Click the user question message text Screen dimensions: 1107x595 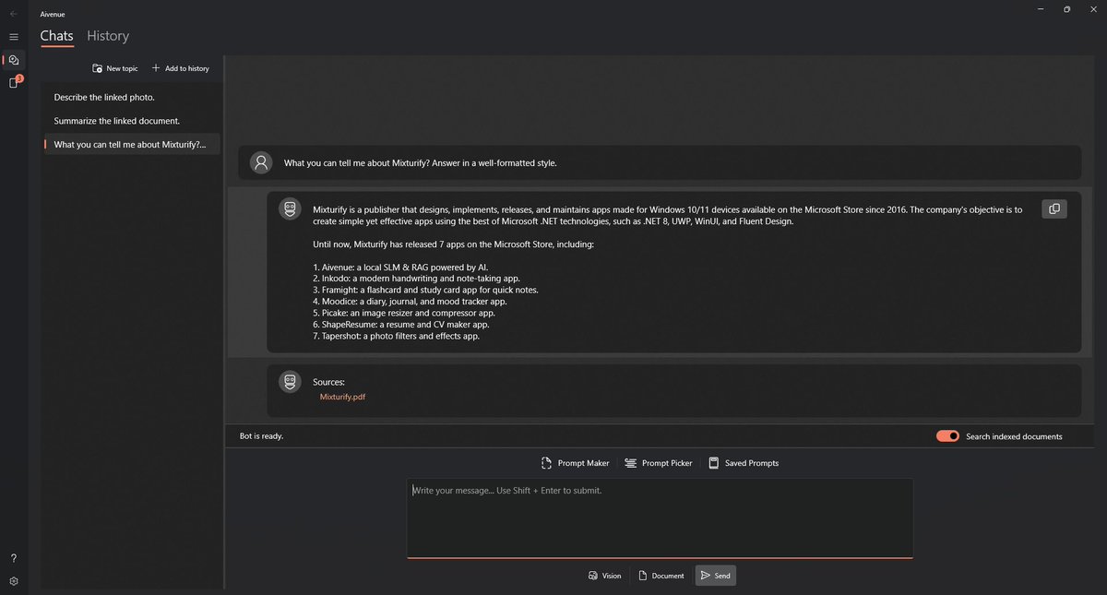click(420, 163)
